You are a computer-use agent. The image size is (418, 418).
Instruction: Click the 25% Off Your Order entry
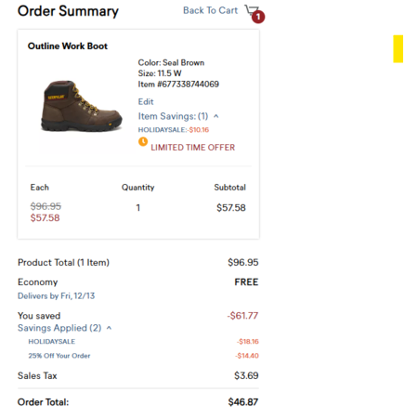click(59, 356)
